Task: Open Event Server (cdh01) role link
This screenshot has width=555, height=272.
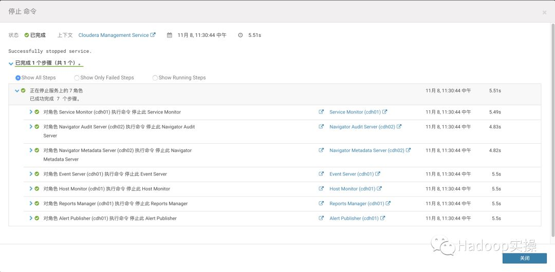Action: [x=355, y=174]
